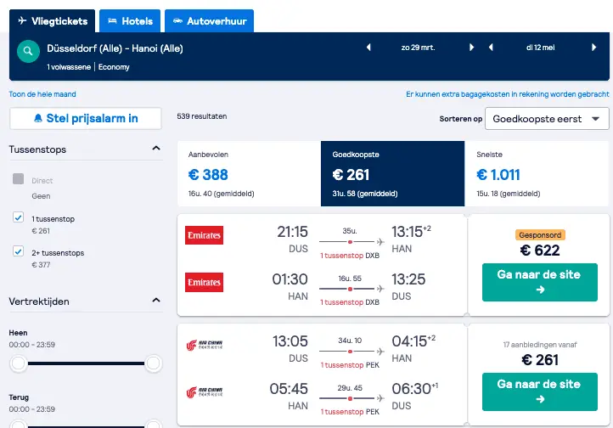The width and height of the screenshot is (613, 428).
Task: Switch to the Hotels tab
Action: 130,21
